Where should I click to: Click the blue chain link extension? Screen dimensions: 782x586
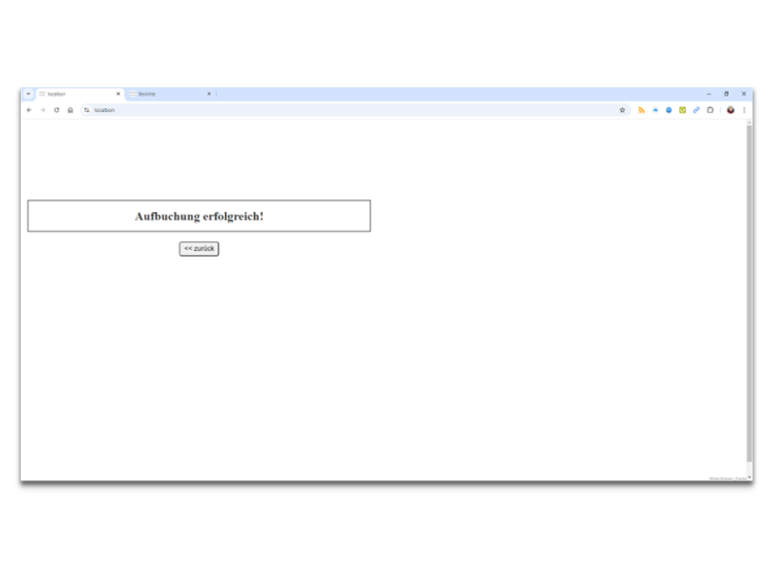tap(696, 110)
